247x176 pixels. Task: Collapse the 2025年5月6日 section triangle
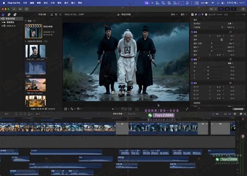(26, 41)
